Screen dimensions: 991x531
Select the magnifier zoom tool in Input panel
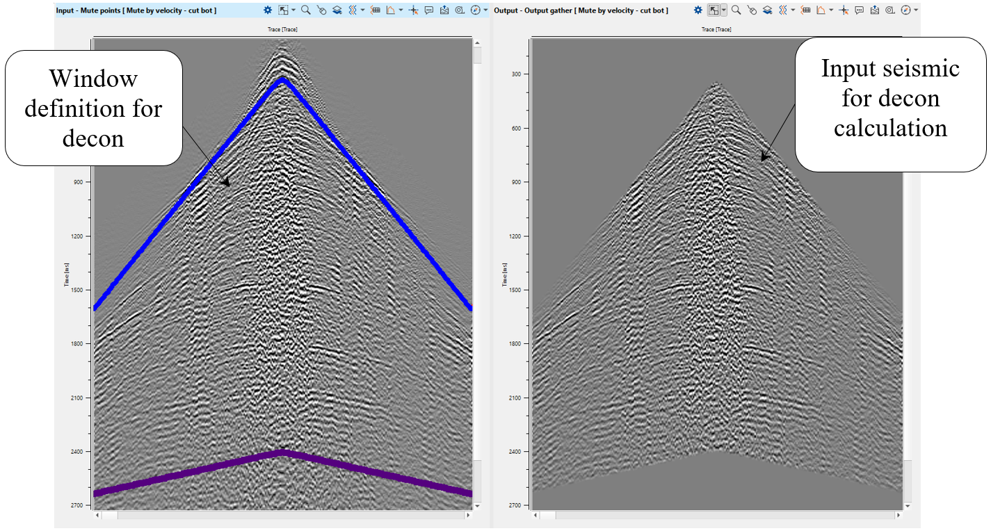point(305,10)
